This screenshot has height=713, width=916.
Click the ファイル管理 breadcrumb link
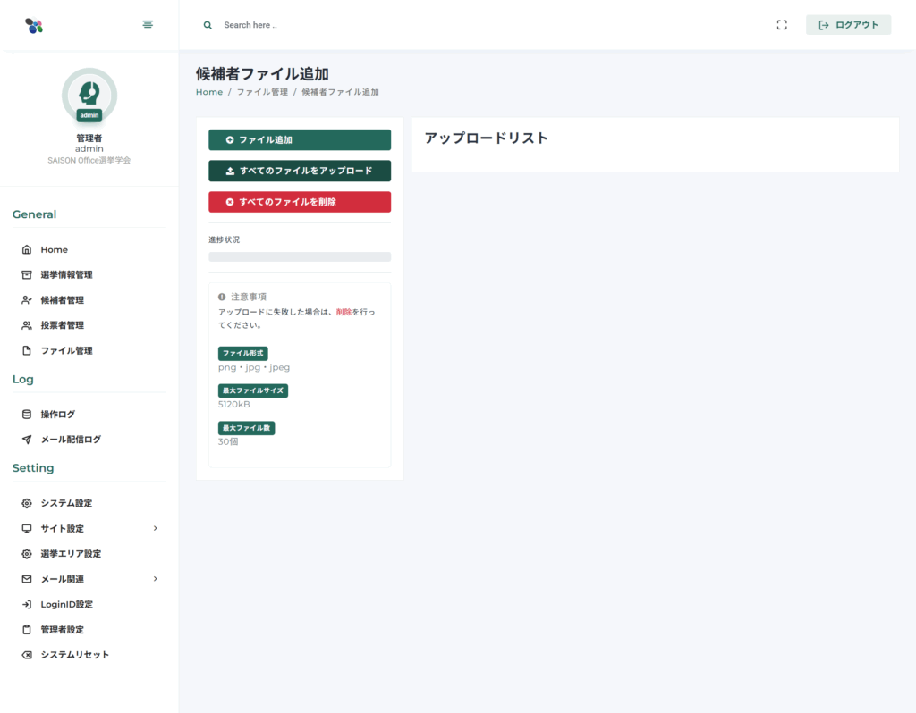click(x=262, y=92)
